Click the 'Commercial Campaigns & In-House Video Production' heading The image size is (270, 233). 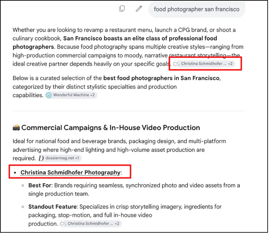[x=111, y=128]
